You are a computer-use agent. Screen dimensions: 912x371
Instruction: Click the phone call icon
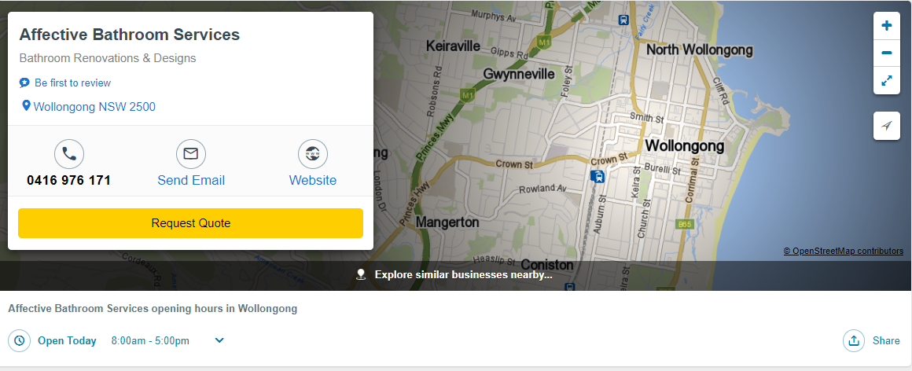point(69,153)
